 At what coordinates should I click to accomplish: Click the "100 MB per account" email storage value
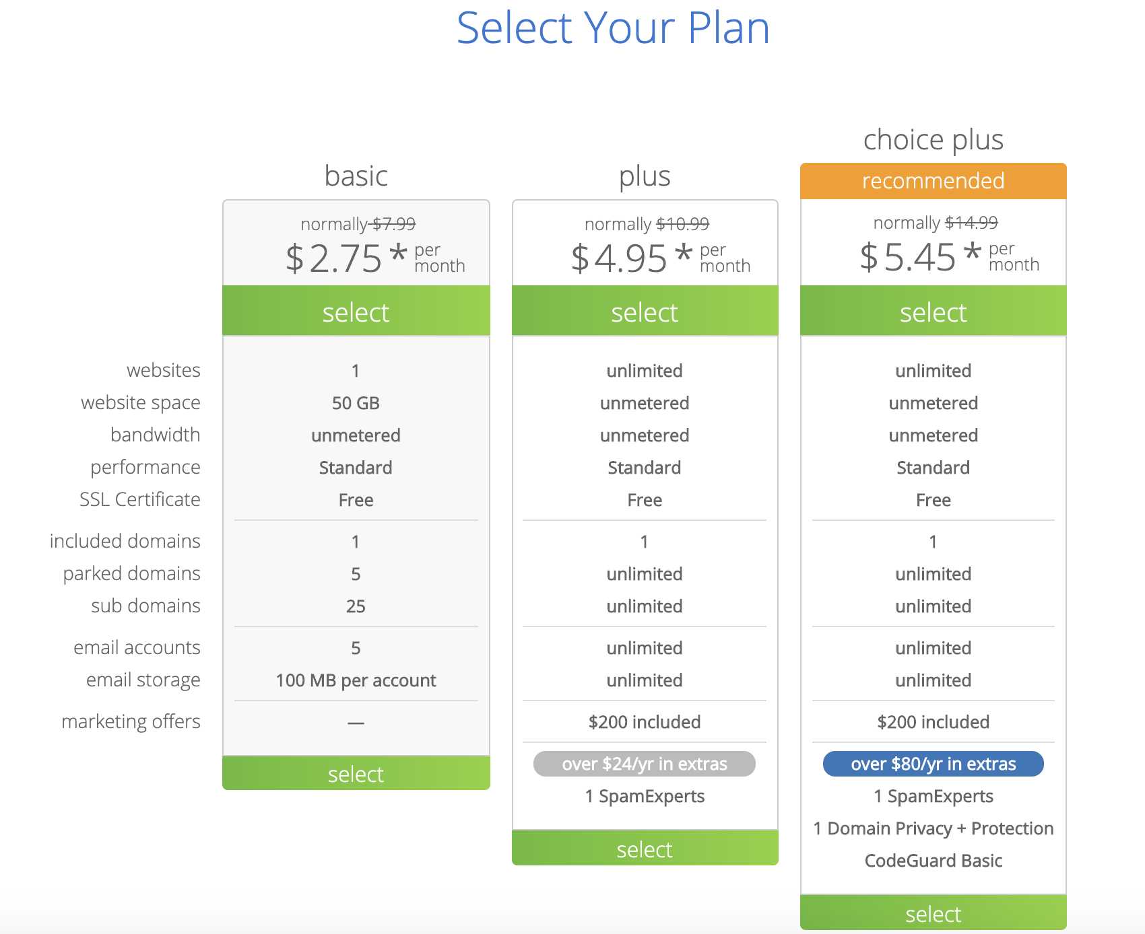356,680
